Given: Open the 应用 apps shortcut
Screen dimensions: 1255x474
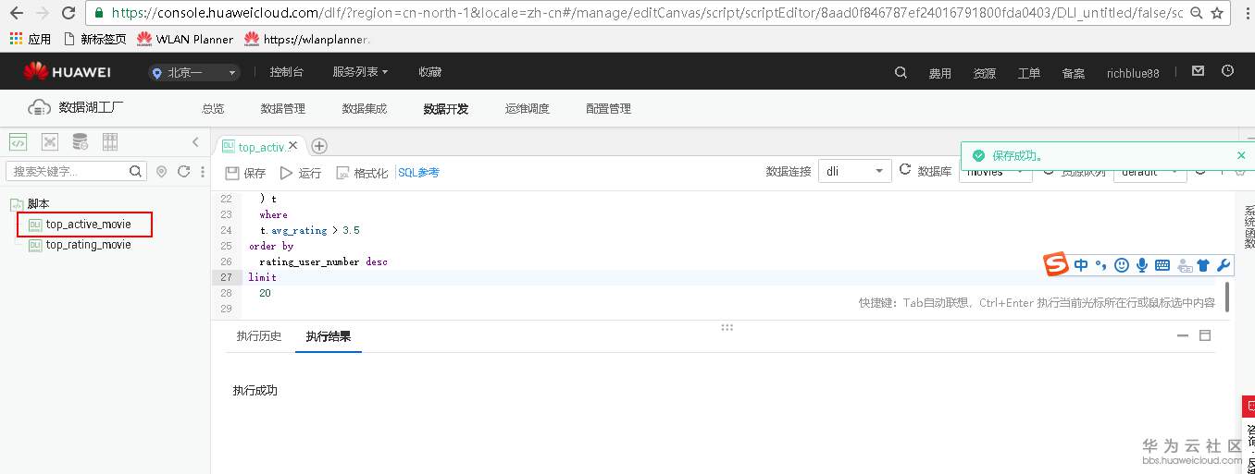Looking at the screenshot, I should click(31, 39).
